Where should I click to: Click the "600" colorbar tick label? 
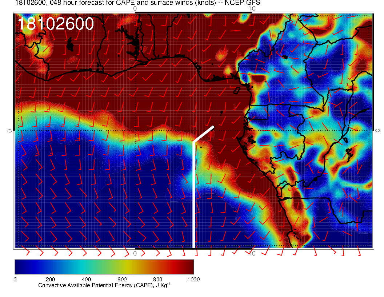pos(121,279)
